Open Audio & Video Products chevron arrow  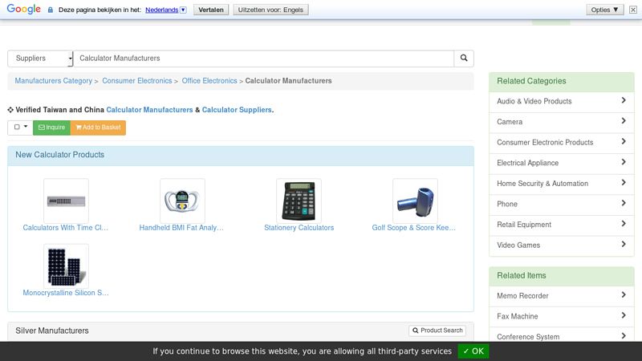[x=624, y=100]
